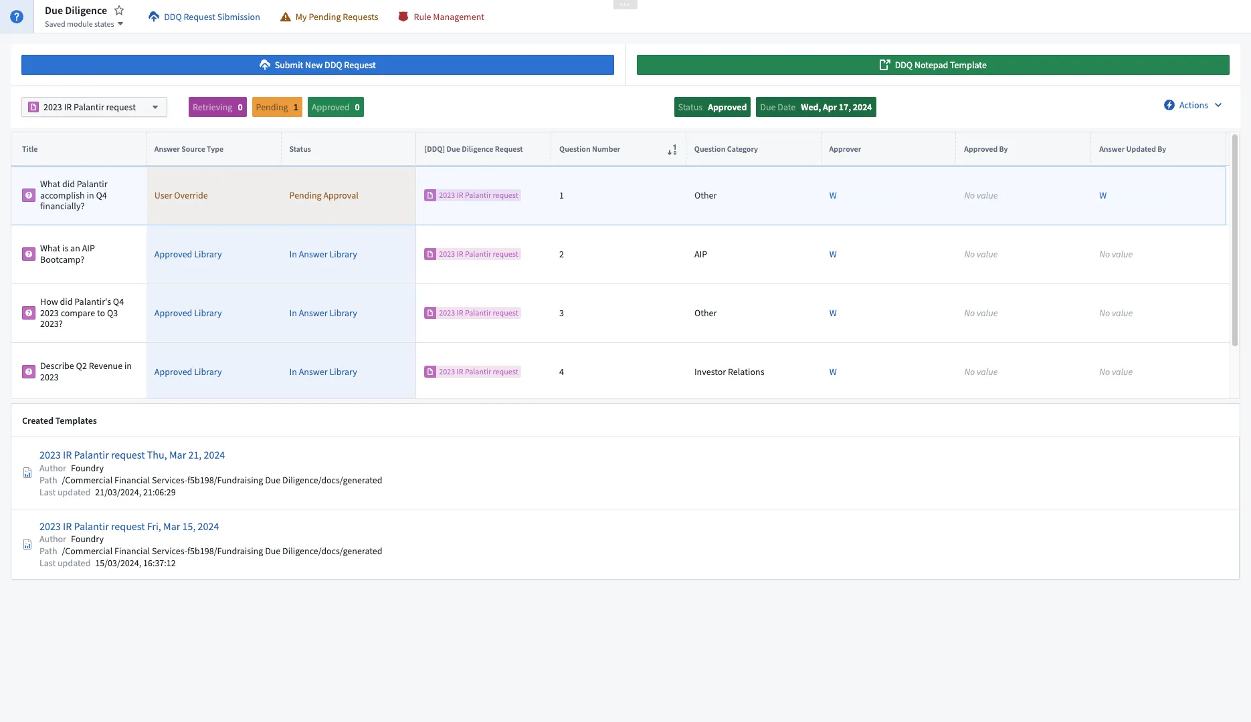The image size is (1251, 722).
Task: Click question icon for 'What is an AIP Bootcamp?'
Action: coord(29,254)
